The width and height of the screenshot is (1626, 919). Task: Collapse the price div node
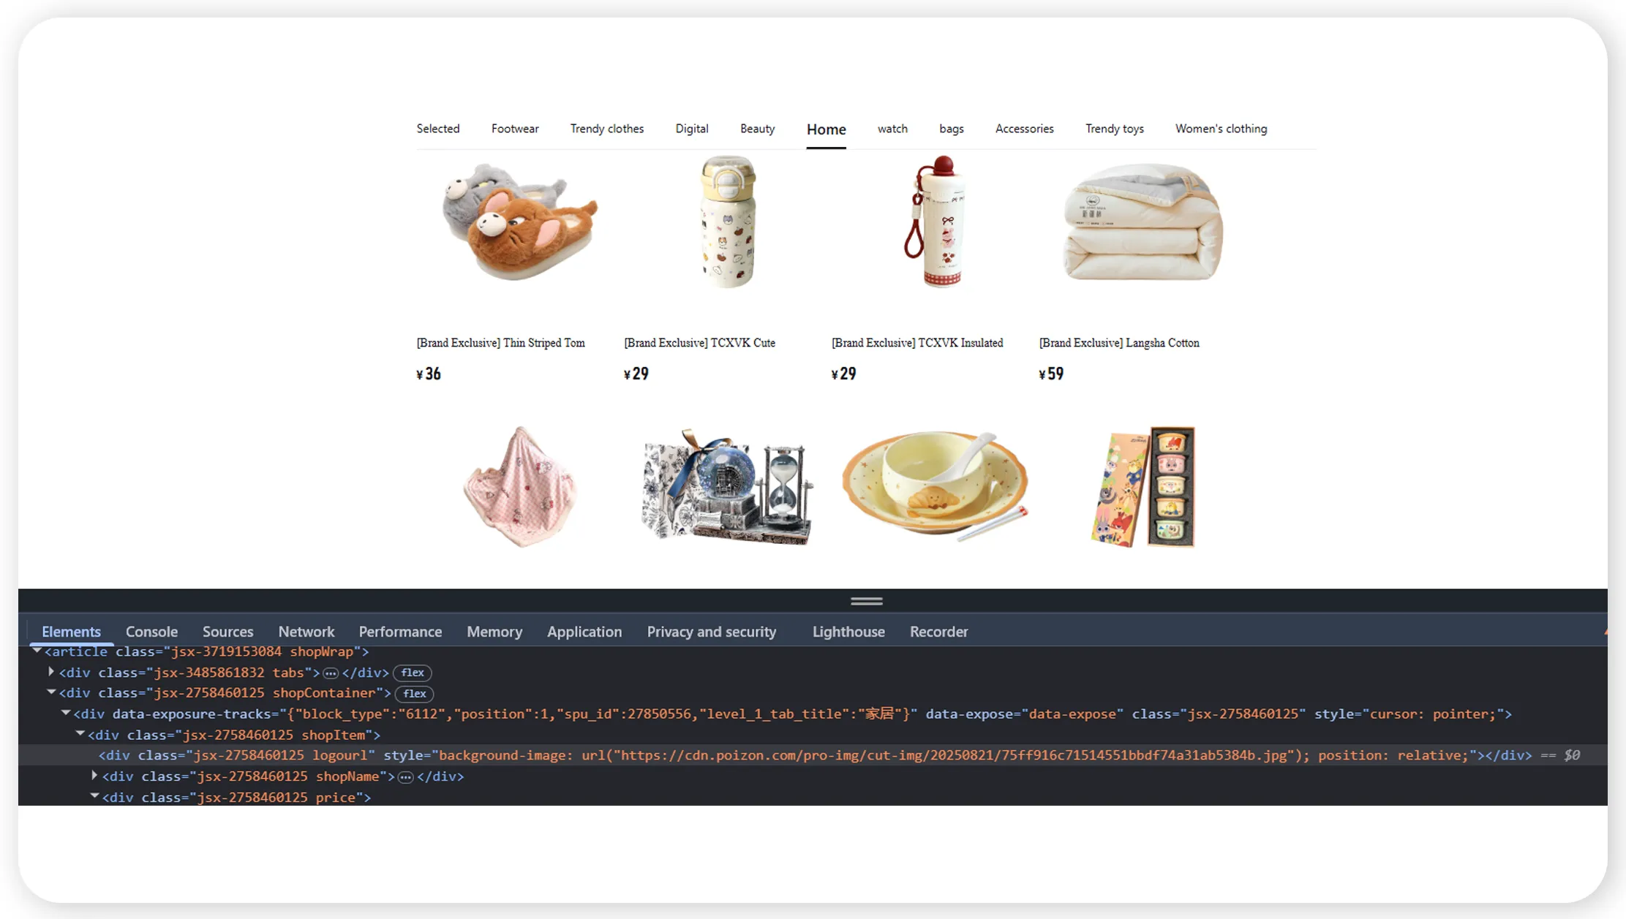(94, 796)
